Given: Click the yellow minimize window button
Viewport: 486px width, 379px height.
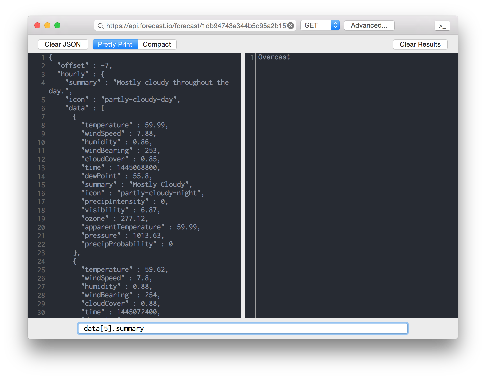Looking at the screenshot, I should tap(47, 25).
